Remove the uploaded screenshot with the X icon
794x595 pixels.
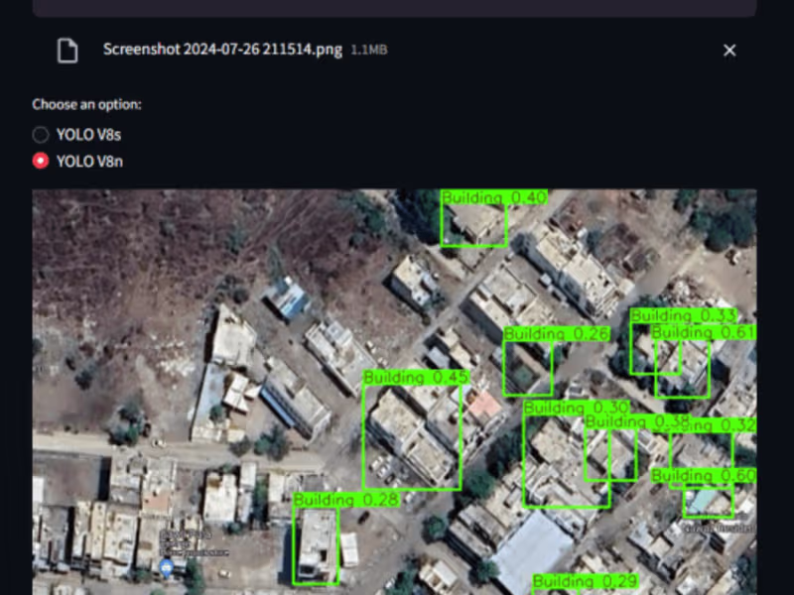point(729,51)
